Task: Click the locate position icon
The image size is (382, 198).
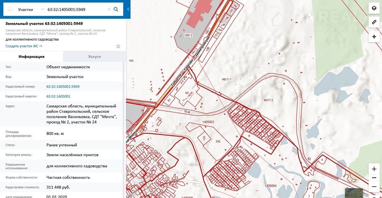Action: pyautogui.click(x=374, y=37)
